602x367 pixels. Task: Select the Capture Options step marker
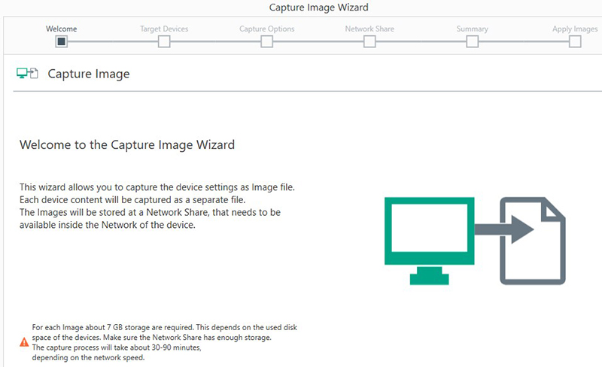[x=267, y=41]
